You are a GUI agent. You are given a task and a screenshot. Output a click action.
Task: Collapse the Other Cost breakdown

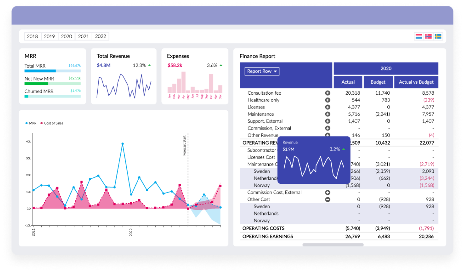click(x=327, y=199)
